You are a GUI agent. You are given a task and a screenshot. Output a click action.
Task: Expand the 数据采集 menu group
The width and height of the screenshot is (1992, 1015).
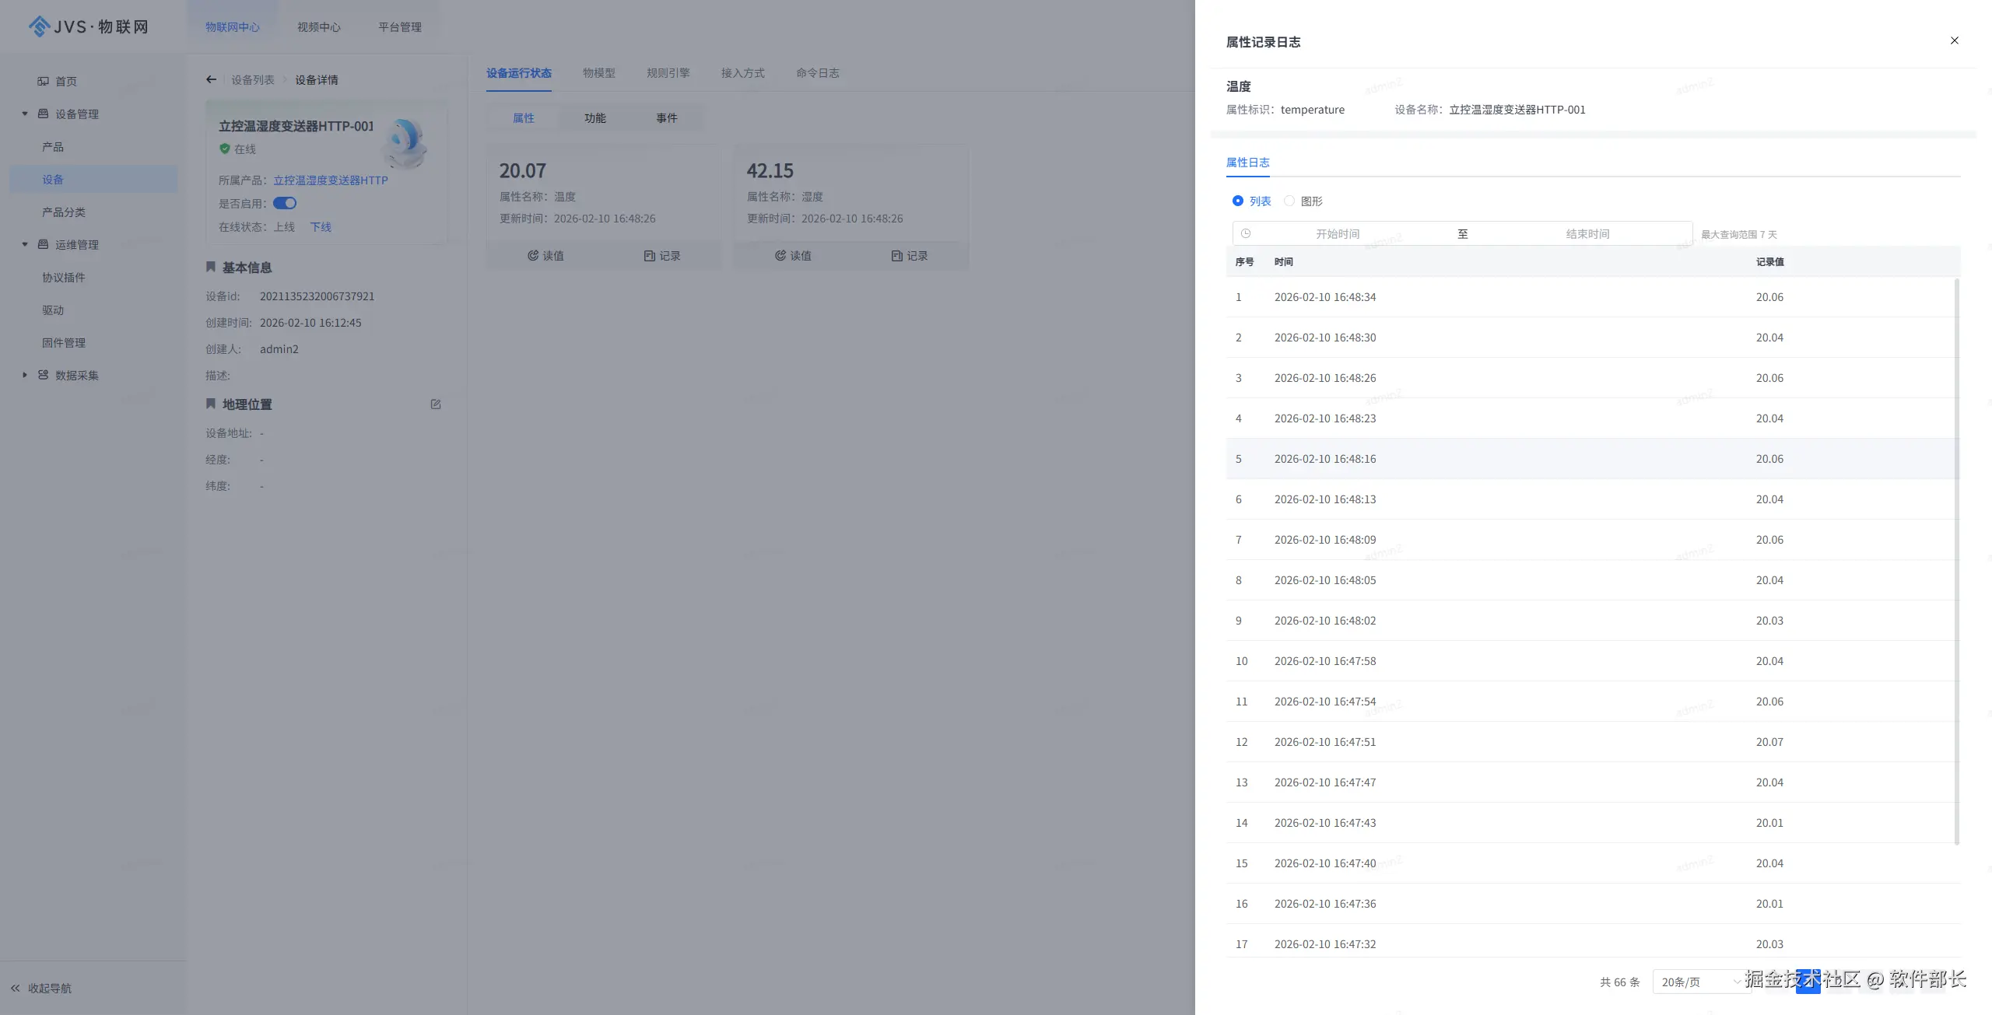pyautogui.click(x=25, y=375)
